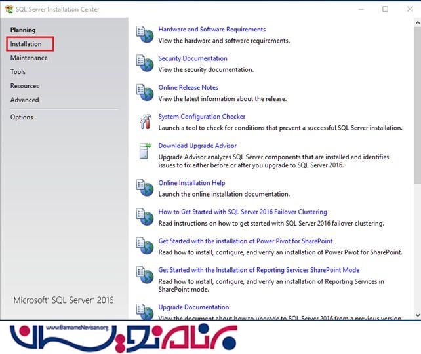Click the vertical scrollbar up arrow
This screenshot has height=354, width=421.
click(x=417, y=23)
